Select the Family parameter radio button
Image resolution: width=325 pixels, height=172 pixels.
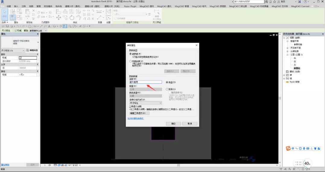(130, 54)
